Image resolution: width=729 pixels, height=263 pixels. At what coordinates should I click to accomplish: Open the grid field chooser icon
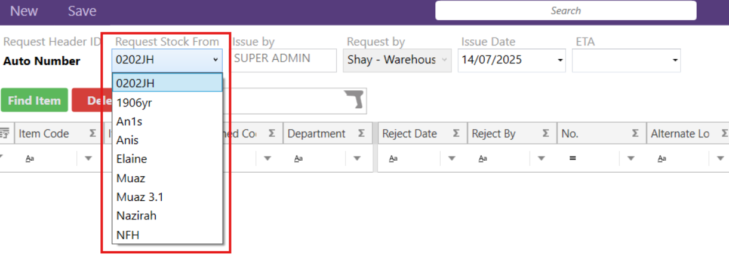[5, 134]
